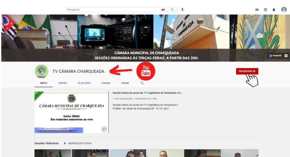
Task: Open the PLAYLISTS tab
Action: tap(84, 83)
